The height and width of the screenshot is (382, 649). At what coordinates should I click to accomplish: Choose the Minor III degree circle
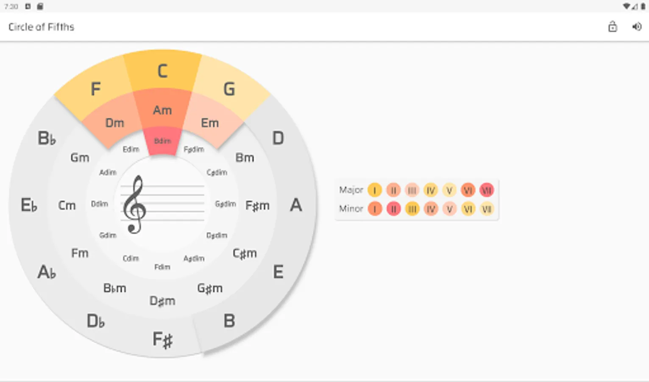click(412, 209)
